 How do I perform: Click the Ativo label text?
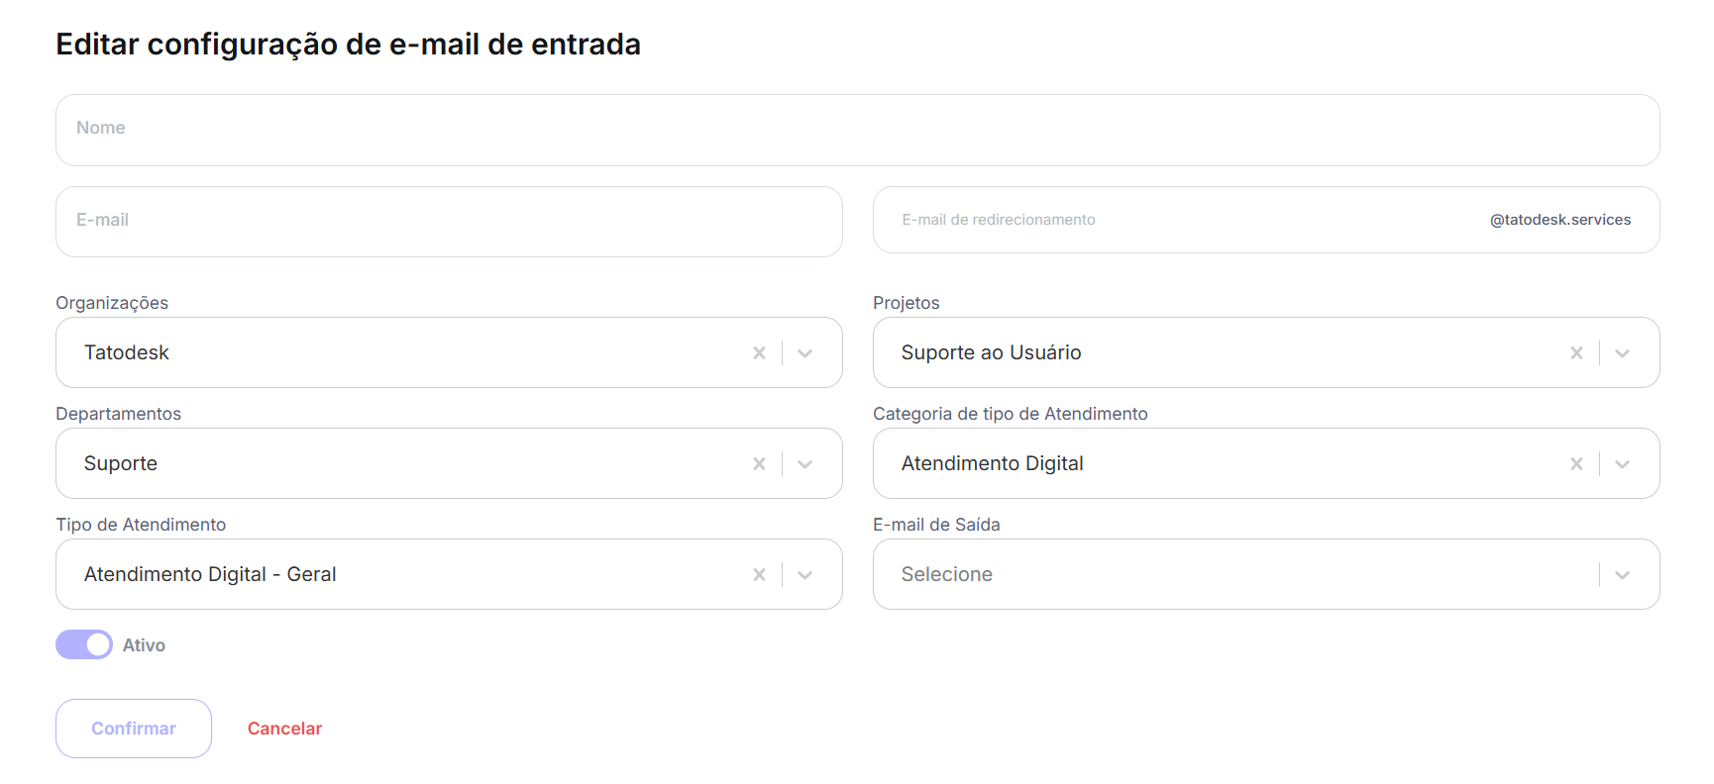144,645
